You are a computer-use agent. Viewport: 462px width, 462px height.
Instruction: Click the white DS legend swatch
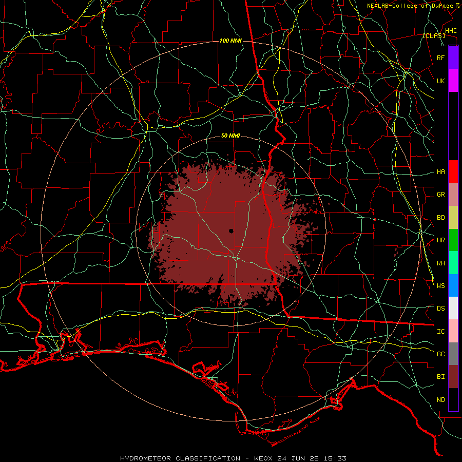(453, 308)
